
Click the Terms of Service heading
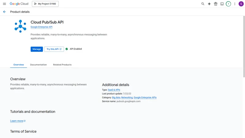click(x=23, y=132)
